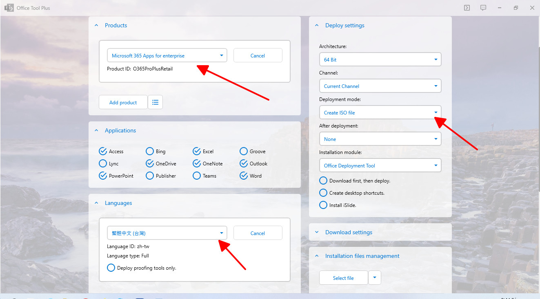
Task: Open the product list view icon button
Action: (x=155, y=102)
